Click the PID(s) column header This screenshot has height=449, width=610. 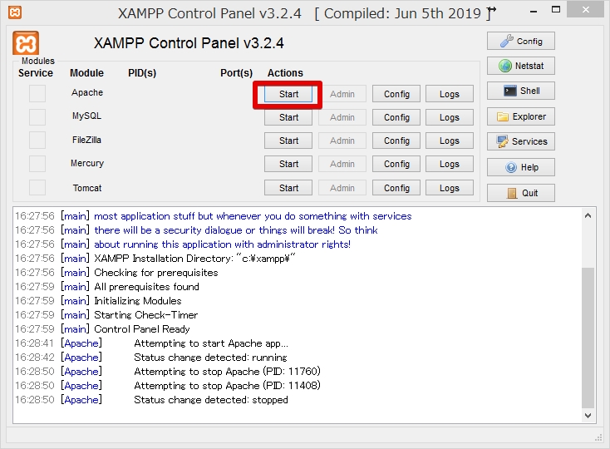tap(142, 73)
